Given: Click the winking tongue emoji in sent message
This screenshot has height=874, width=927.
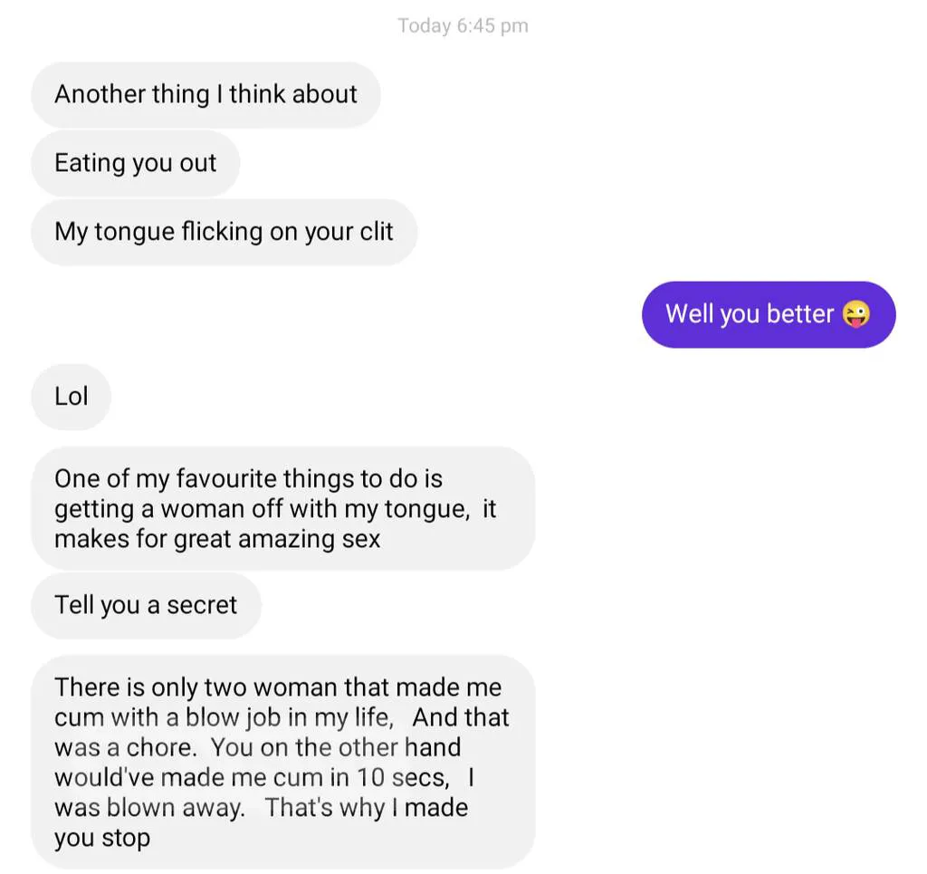Looking at the screenshot, I should click(x=855, y=314).
